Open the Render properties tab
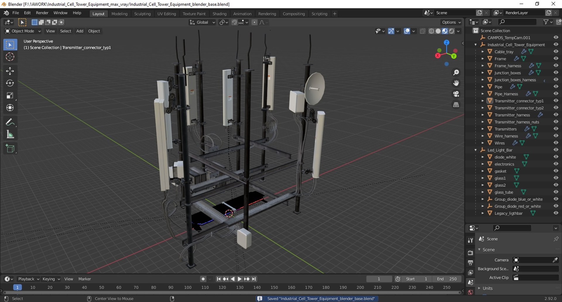This screenshot has height=302, width=562. 470,253
